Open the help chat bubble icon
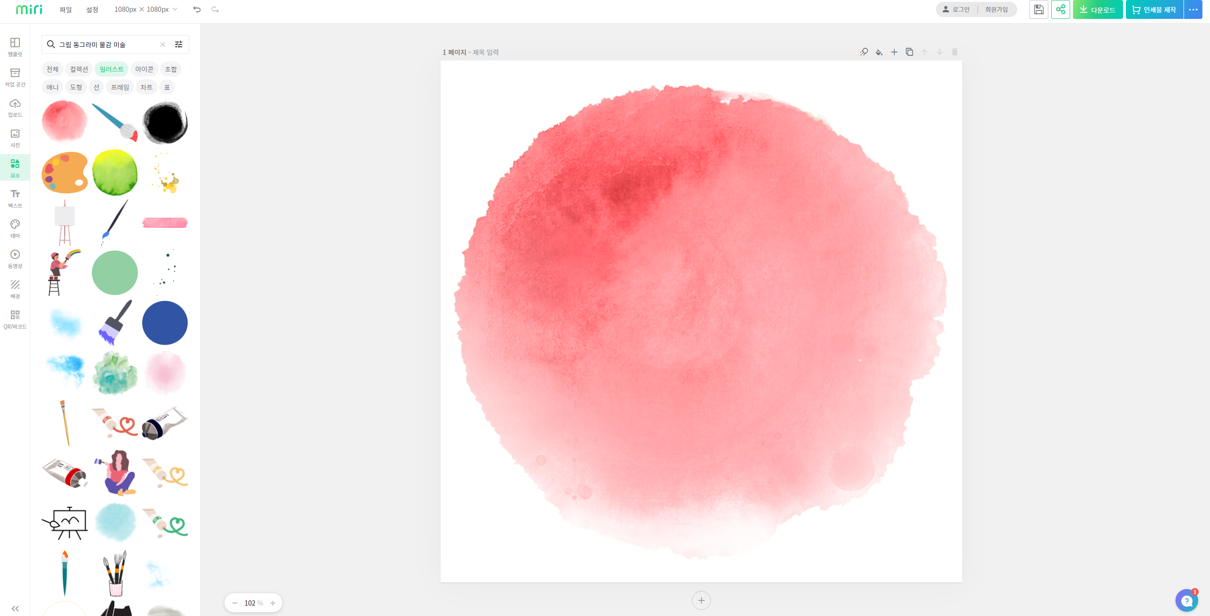This screenshot has width=1210, height=616. tap(1187, 600)
